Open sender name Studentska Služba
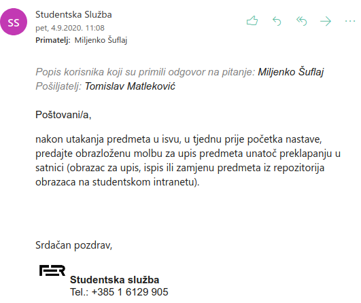 coord(73,15)
